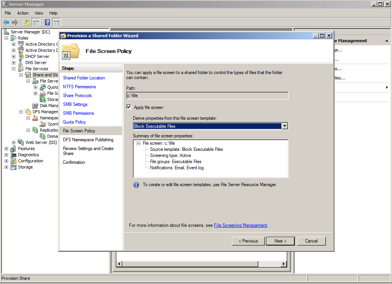Click the horizontal scrollbar right arrow
392x284 pixels.
pyautogui.click(x=283, y=264)
